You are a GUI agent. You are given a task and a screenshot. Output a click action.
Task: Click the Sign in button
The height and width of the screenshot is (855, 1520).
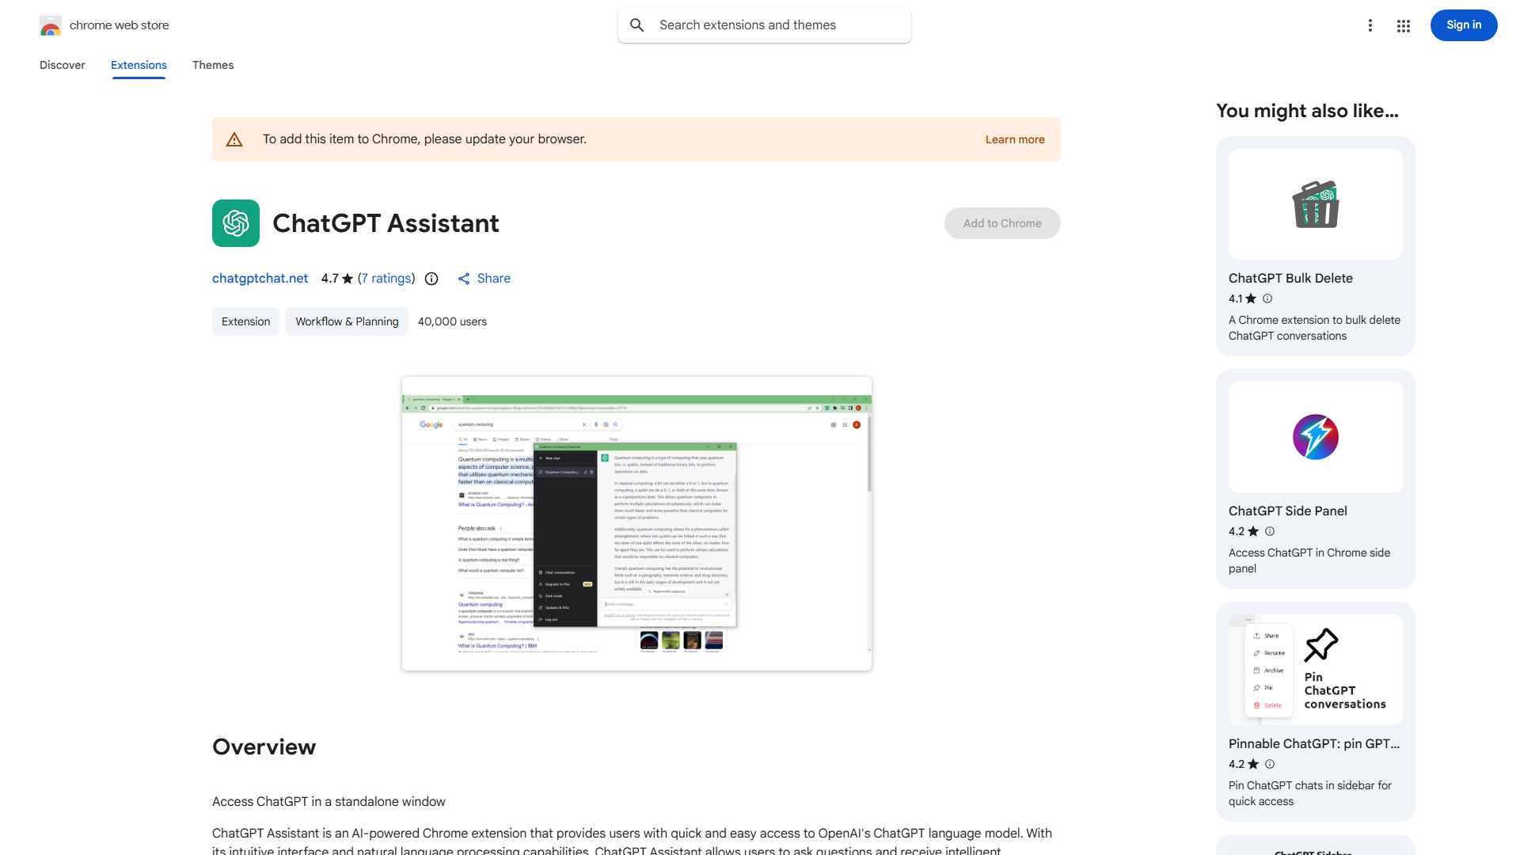tap(1463, 25)
